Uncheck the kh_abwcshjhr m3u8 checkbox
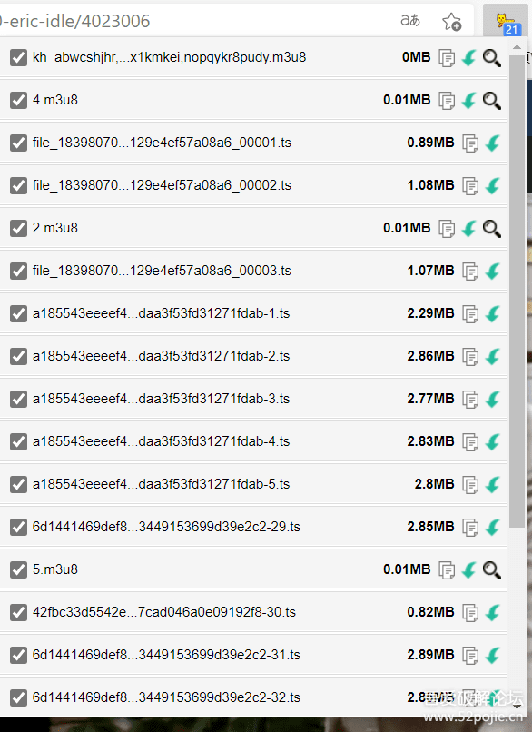The width and height of the screenshot is (532, 732). (19, 58)
